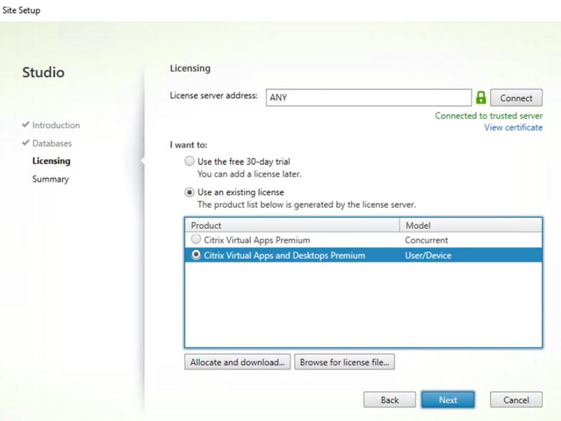Click Browse for license file button
The height and width of the screenshot is (421, 561).
pyautogui.click(x=344, y=362)
